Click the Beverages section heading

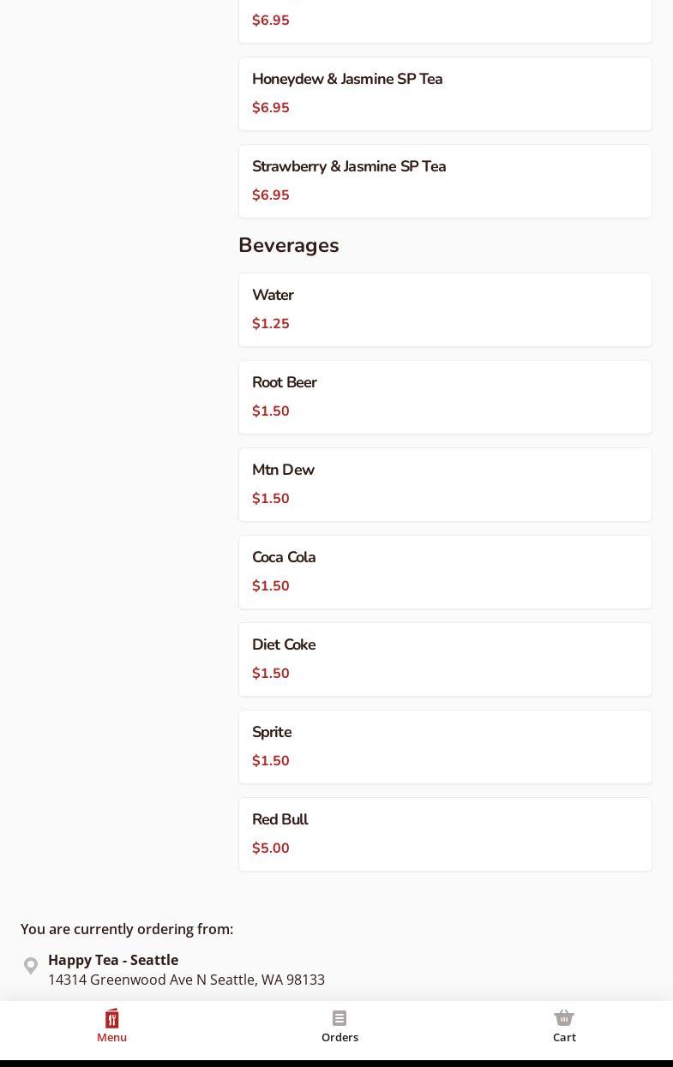(x=289, y=245)
